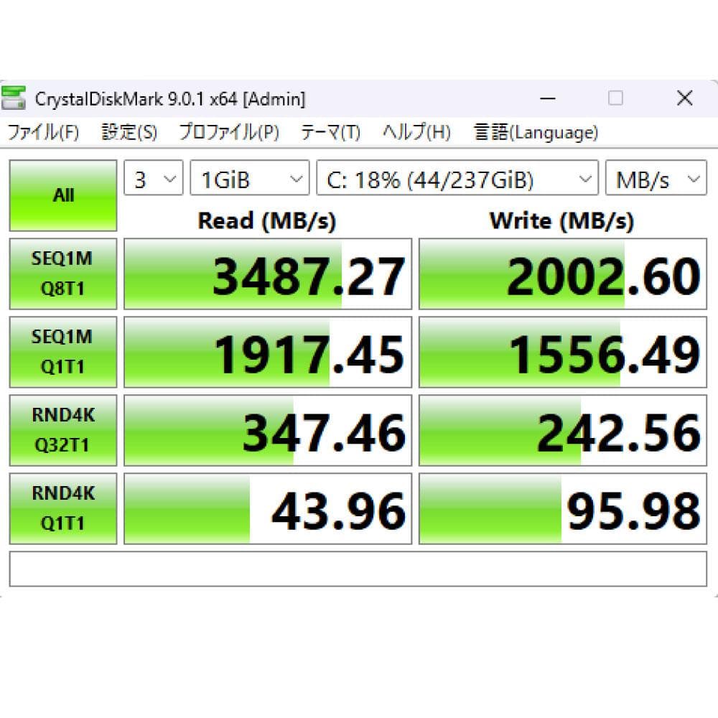Open the ヘルプ(H) menu
The height and width of the screenshot is (718, 718).
(416, 132)
